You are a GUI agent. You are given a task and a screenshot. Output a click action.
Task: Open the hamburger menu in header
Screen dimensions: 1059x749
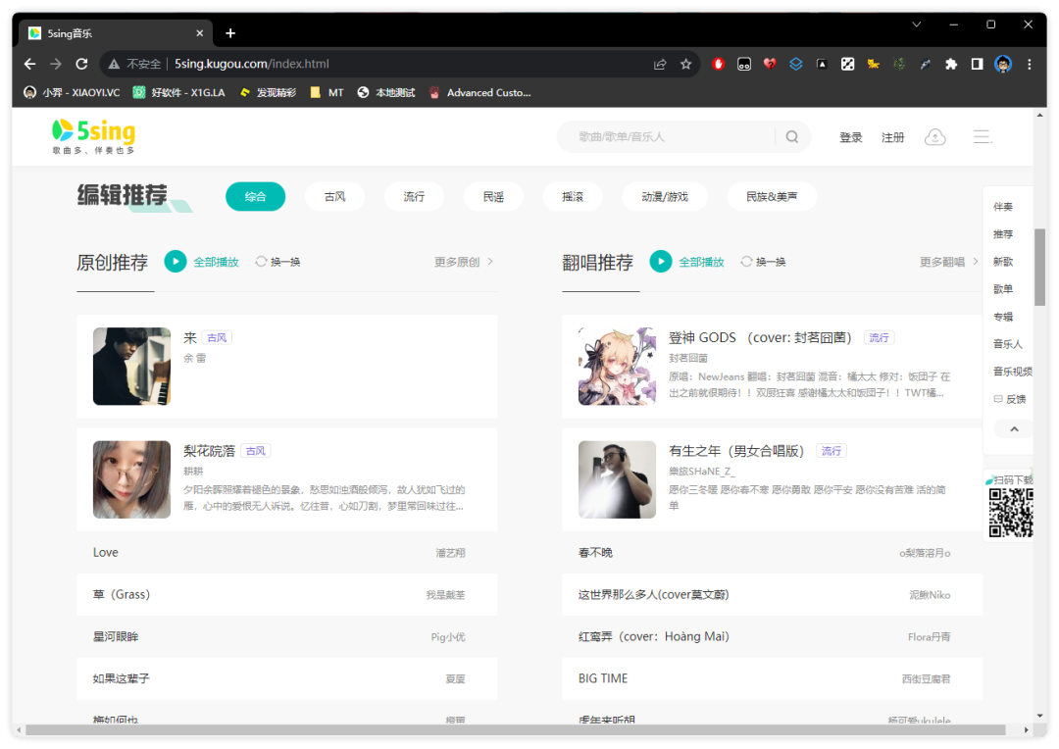tap(983, 137)
